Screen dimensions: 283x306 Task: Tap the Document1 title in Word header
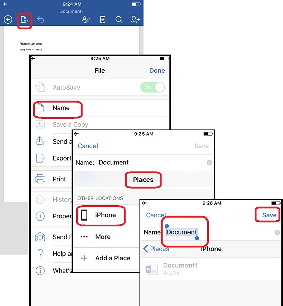tap(72, 11)
